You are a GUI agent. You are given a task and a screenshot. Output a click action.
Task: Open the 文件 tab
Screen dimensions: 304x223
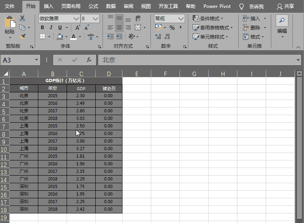pos(10,6)
